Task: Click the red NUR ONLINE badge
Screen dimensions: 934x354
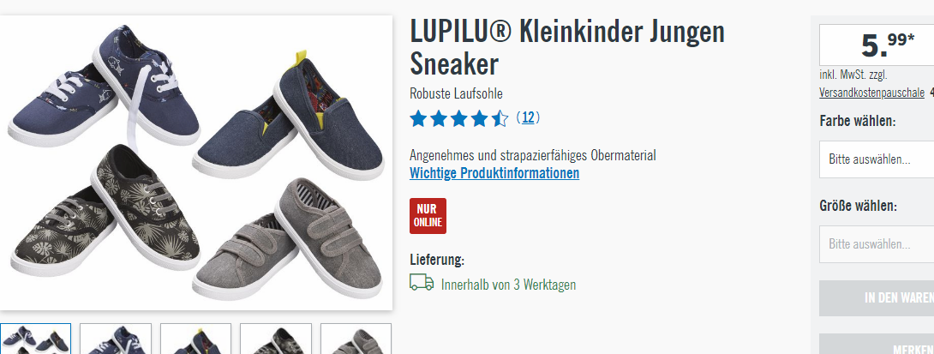Action: (428, 216)
